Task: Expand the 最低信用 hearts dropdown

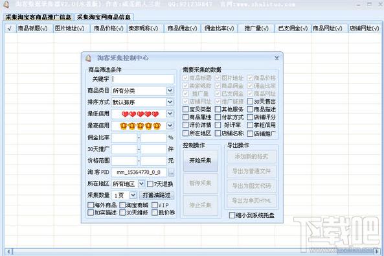Action: [170, 114]
